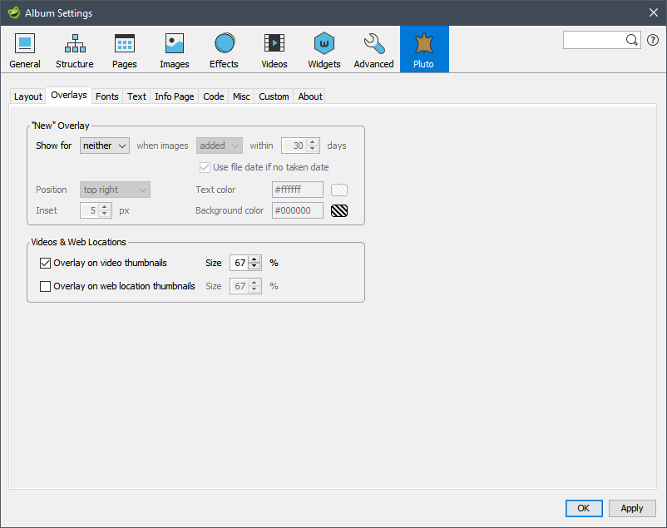Switch to the About tab
The height and width of the screenshot is (528, 667).
click(310, 96)
